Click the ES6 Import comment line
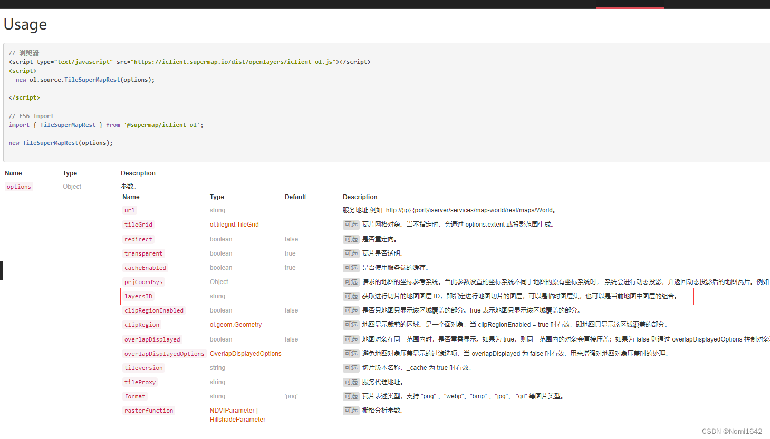This screenshot has width=770, height=439. click(x=31, y=116)
